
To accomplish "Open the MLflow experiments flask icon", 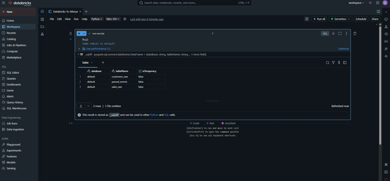I will point(386,27).
